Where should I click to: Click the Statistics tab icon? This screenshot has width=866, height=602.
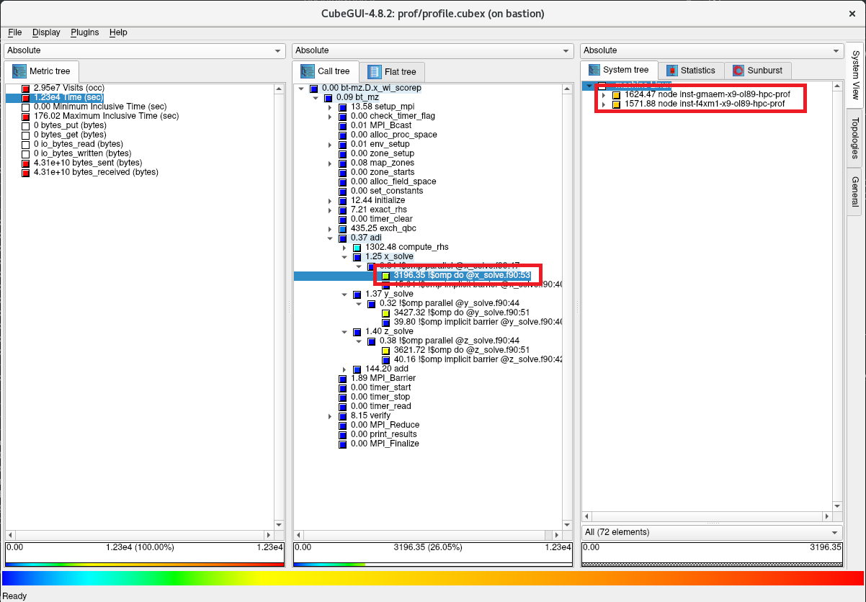click(671, 71)
